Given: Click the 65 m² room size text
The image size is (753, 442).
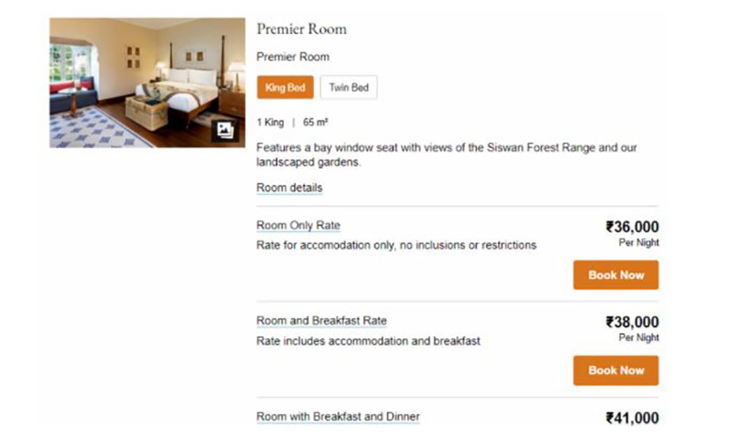Looking at the screenshot, I should 315,123.
